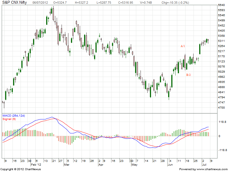This screenshot has height=171, width=228.
Task: Click the V=0.74B volume value
Action: coord(146,3)
